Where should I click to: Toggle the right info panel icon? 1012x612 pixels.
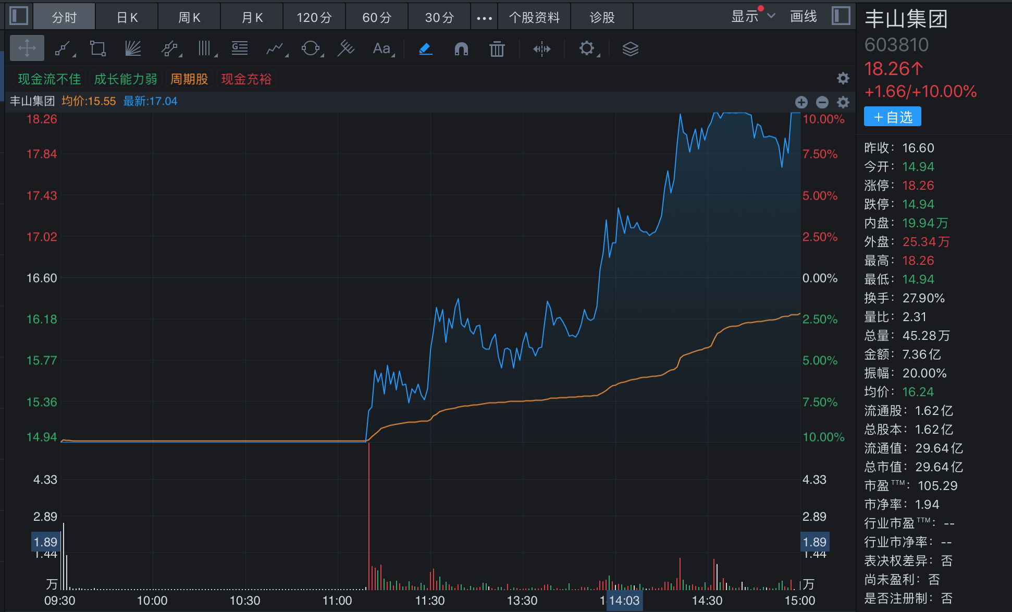point(841,16)
